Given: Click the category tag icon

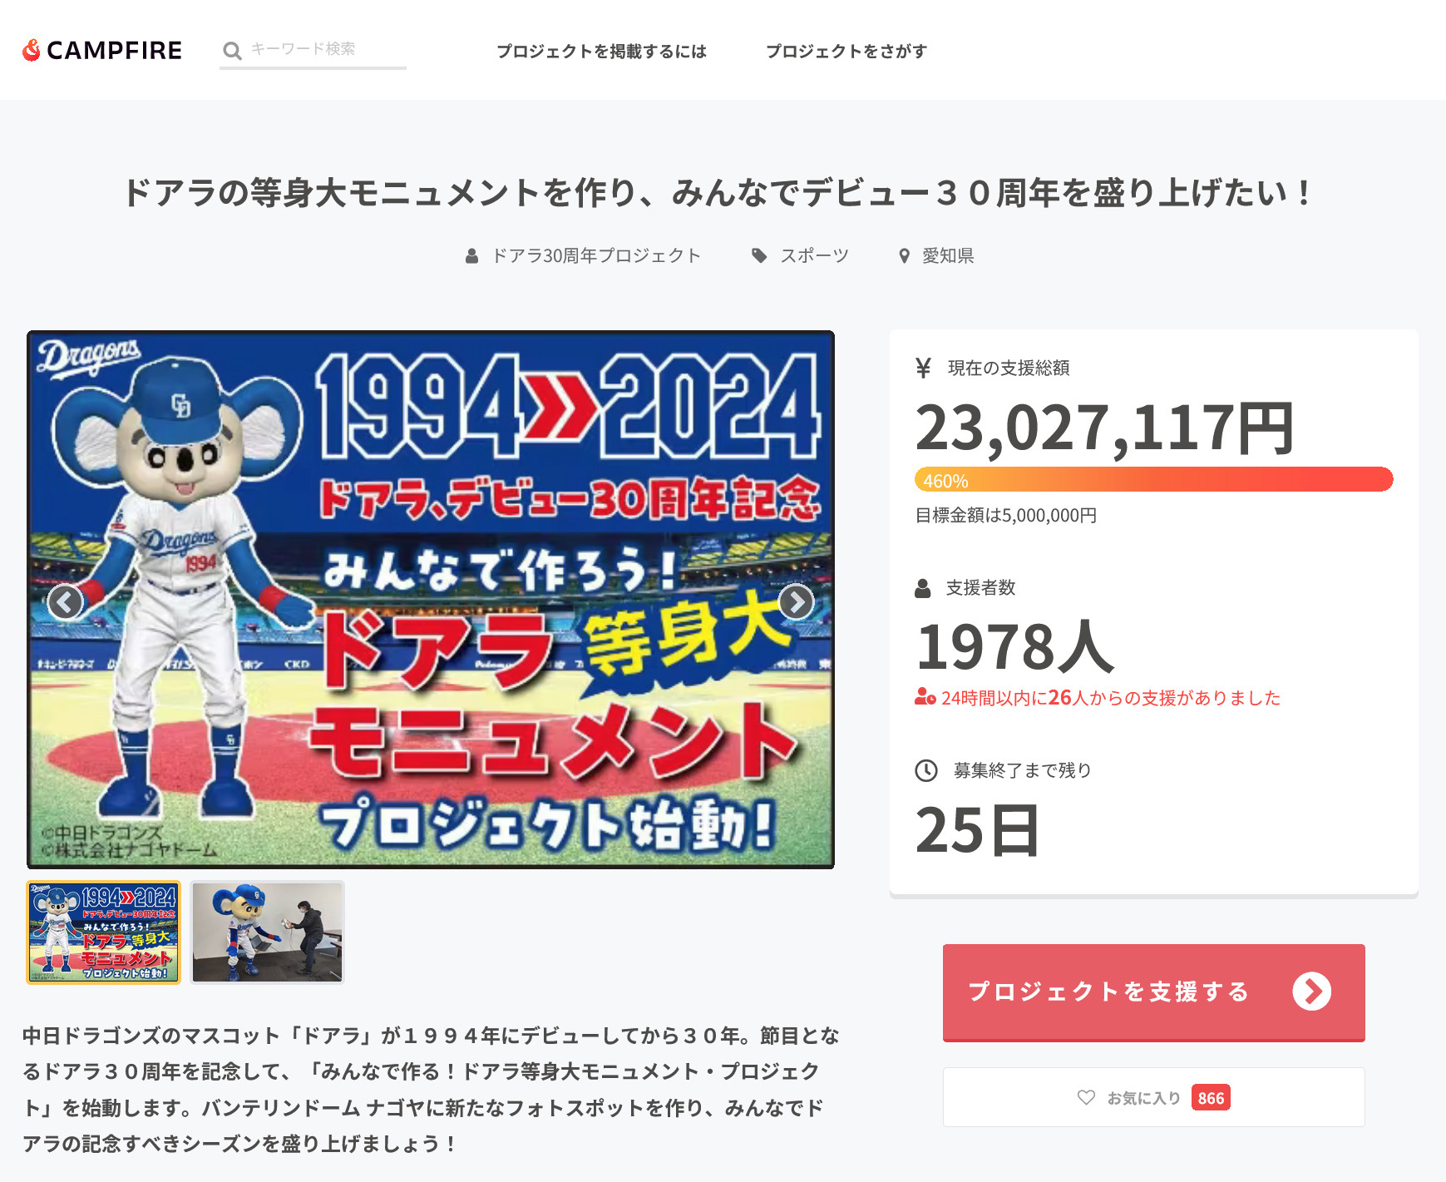Looking at the screenshot, I should [x=759, y=255].
